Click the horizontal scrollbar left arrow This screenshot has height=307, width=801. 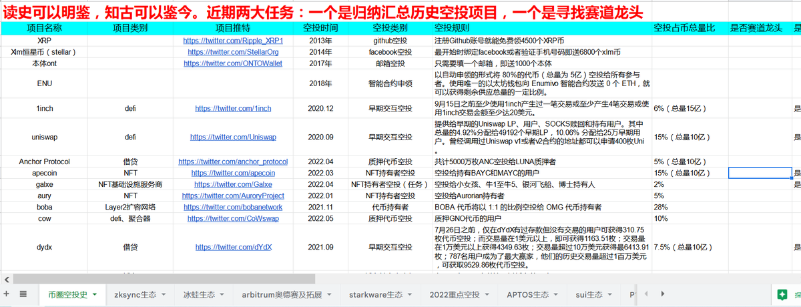[6, 278]
